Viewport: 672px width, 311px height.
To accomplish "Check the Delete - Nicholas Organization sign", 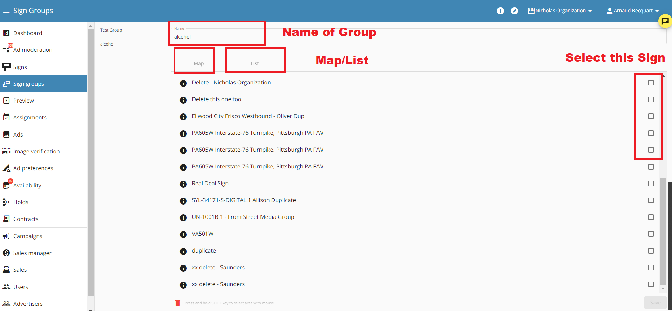I will (x=651, y=83).
